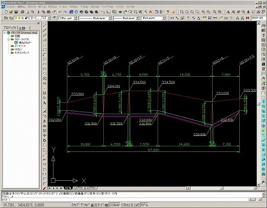
Task: Open the lineweight ByLayer dropdown arrow
Action: pyautogui.click(x=138, y=18)
